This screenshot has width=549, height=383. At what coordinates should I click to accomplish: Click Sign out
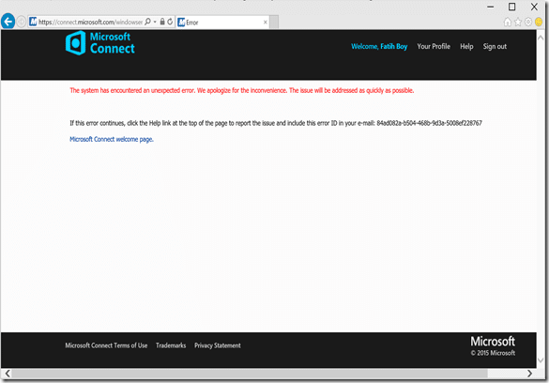495,47
